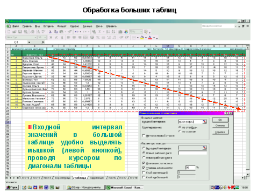The height and width of the screenshot is (194, 258).
Task: Open the Формат menu
Action: pyautogui.click(x=62, y=26)
